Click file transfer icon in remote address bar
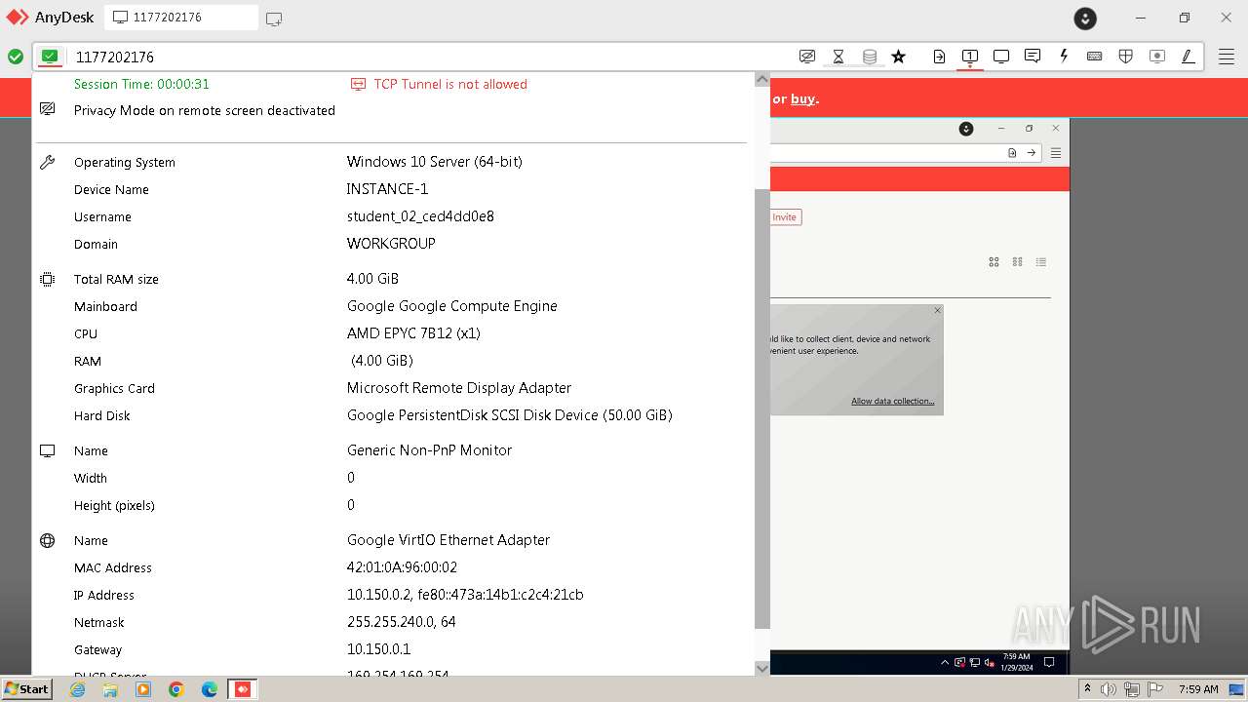 coord(1012,153)
